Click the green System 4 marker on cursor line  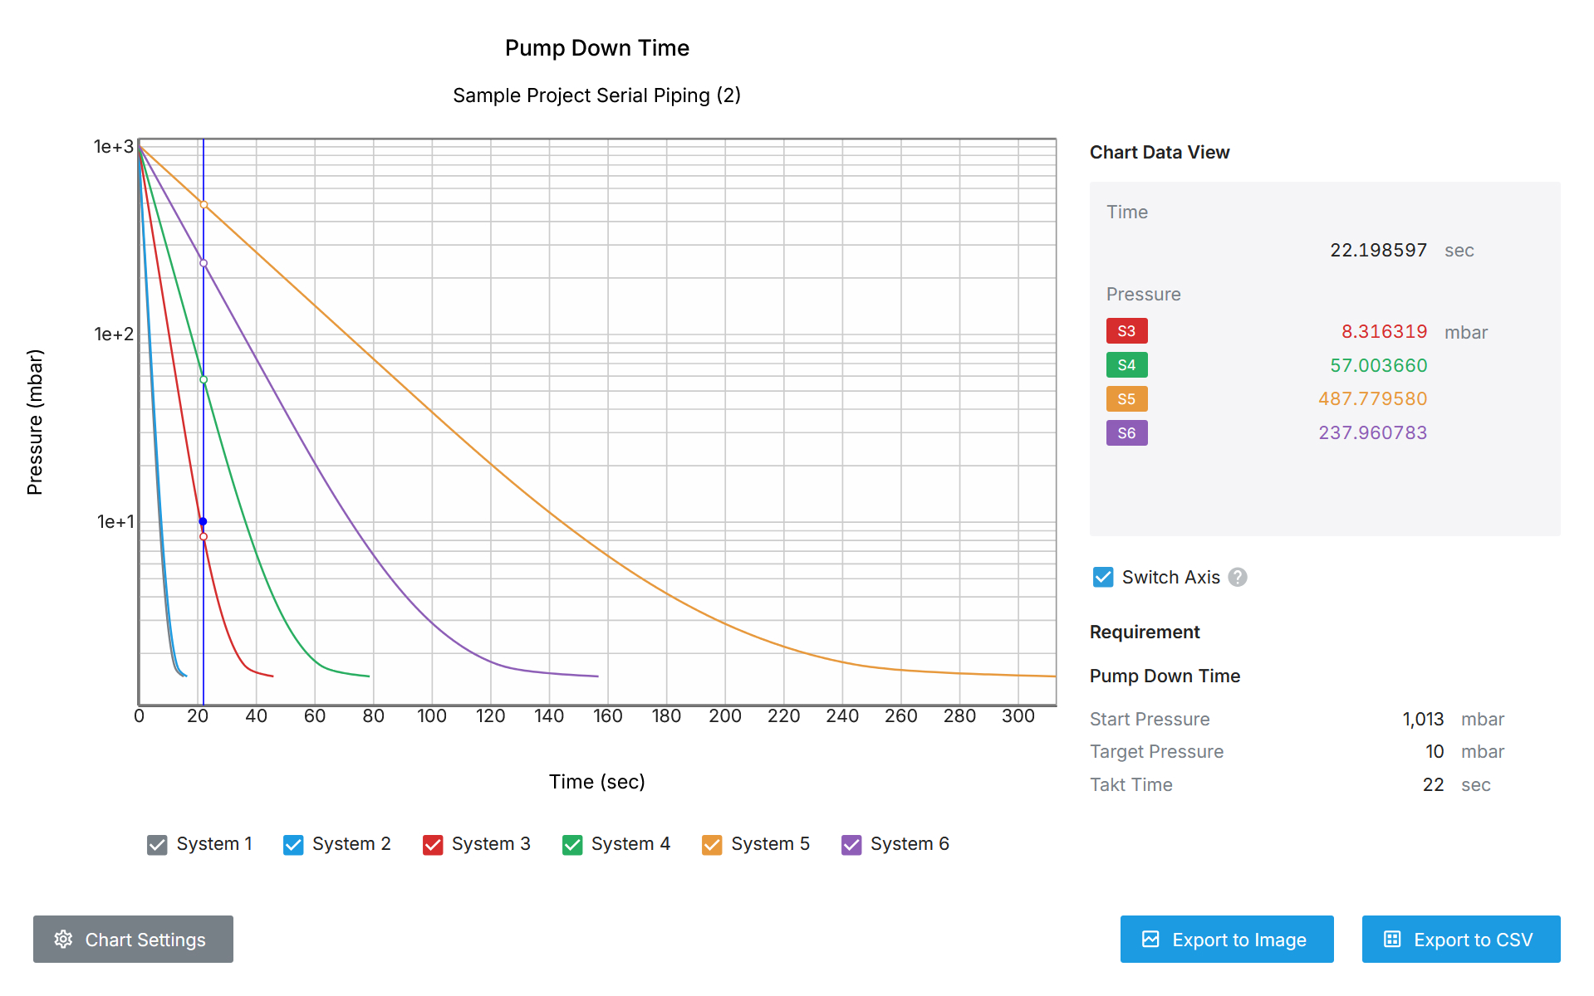(x=204, y=380)
